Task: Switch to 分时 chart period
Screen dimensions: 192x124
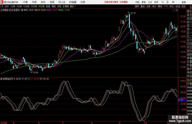Action: tap(7, 6)
